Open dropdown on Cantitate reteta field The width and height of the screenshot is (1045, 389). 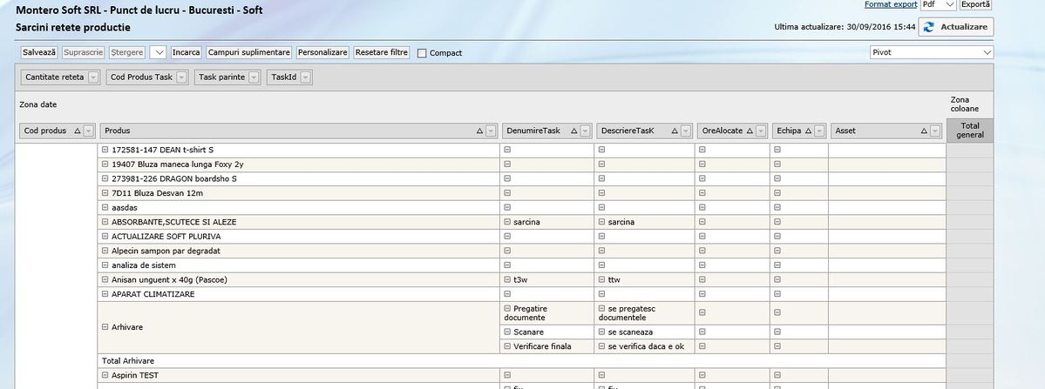94,77
